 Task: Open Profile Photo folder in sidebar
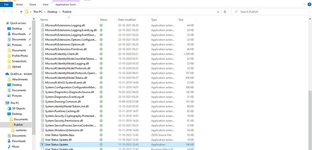[x=20, y=56]
